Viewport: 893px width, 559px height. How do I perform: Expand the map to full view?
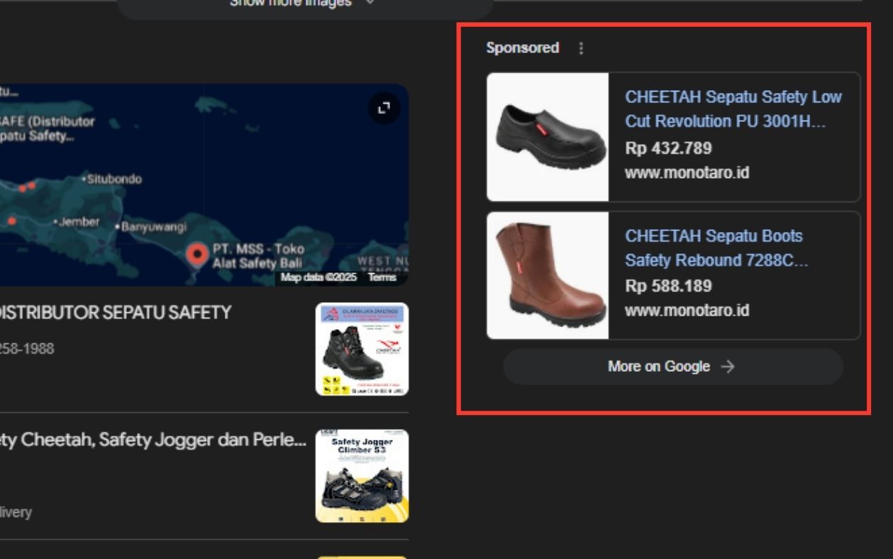[x=384, y=108]
